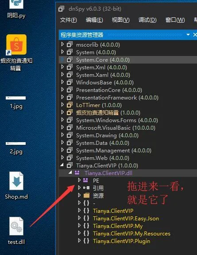Viewport: 197px width, 255px height.
Task: Select the System.Windows.Forms assembly entry
Action: (x=117, y=120)
